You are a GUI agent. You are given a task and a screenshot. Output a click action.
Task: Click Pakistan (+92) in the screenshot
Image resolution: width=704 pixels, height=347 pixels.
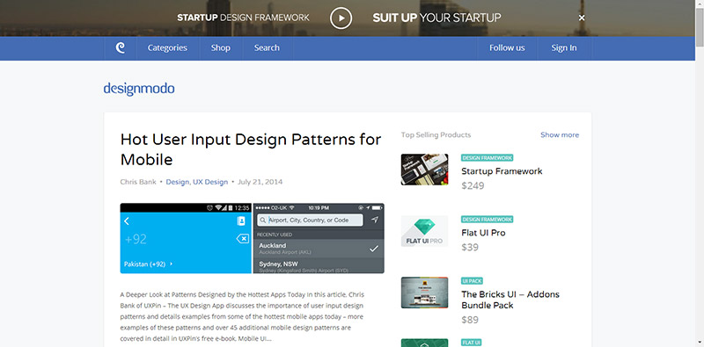coord(149,264)
